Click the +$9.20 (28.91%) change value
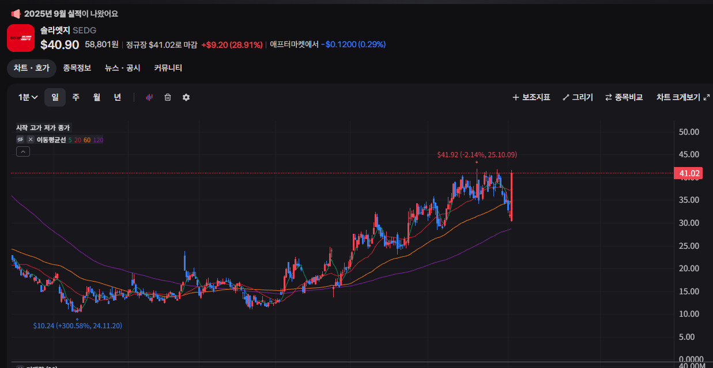This screenshot has height=368, width=713. pos(232,44)
